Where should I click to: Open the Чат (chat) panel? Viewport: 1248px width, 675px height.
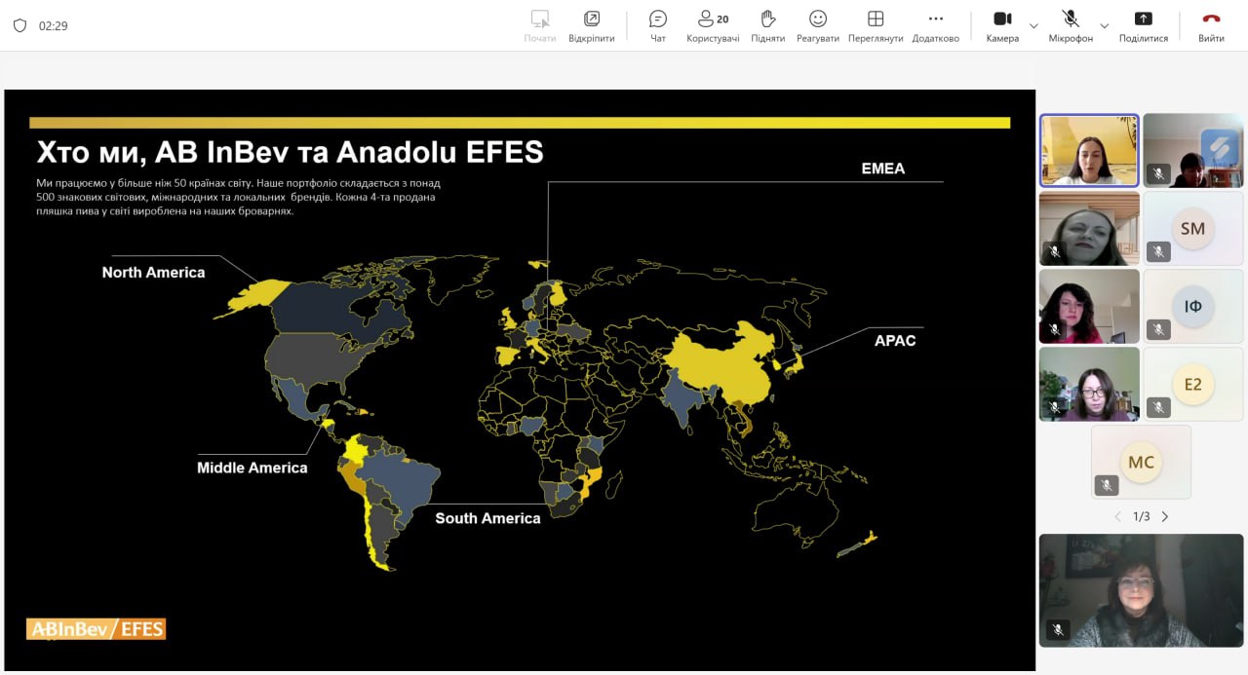658,25
